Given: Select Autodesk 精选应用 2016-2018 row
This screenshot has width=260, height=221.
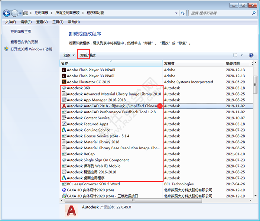Looking at the screenshot, I should pos(156,172).
